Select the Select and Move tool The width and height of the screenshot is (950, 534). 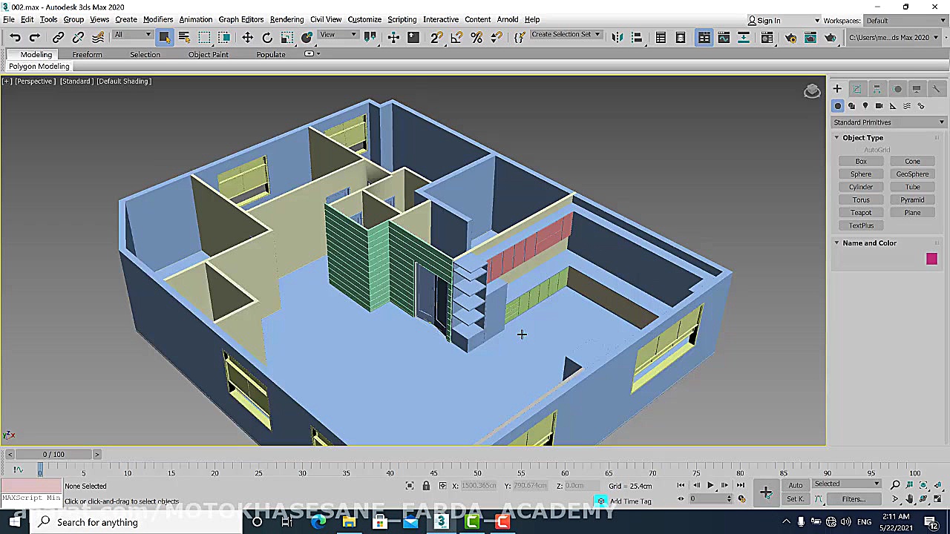click(247, 38)
